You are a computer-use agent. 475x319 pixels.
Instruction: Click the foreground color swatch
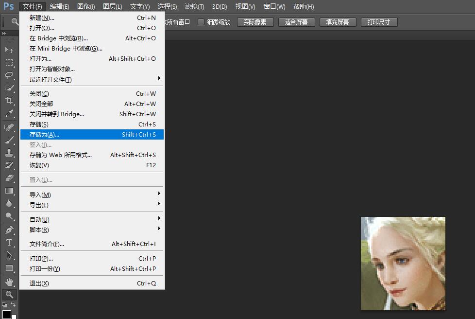pos(6,314)
